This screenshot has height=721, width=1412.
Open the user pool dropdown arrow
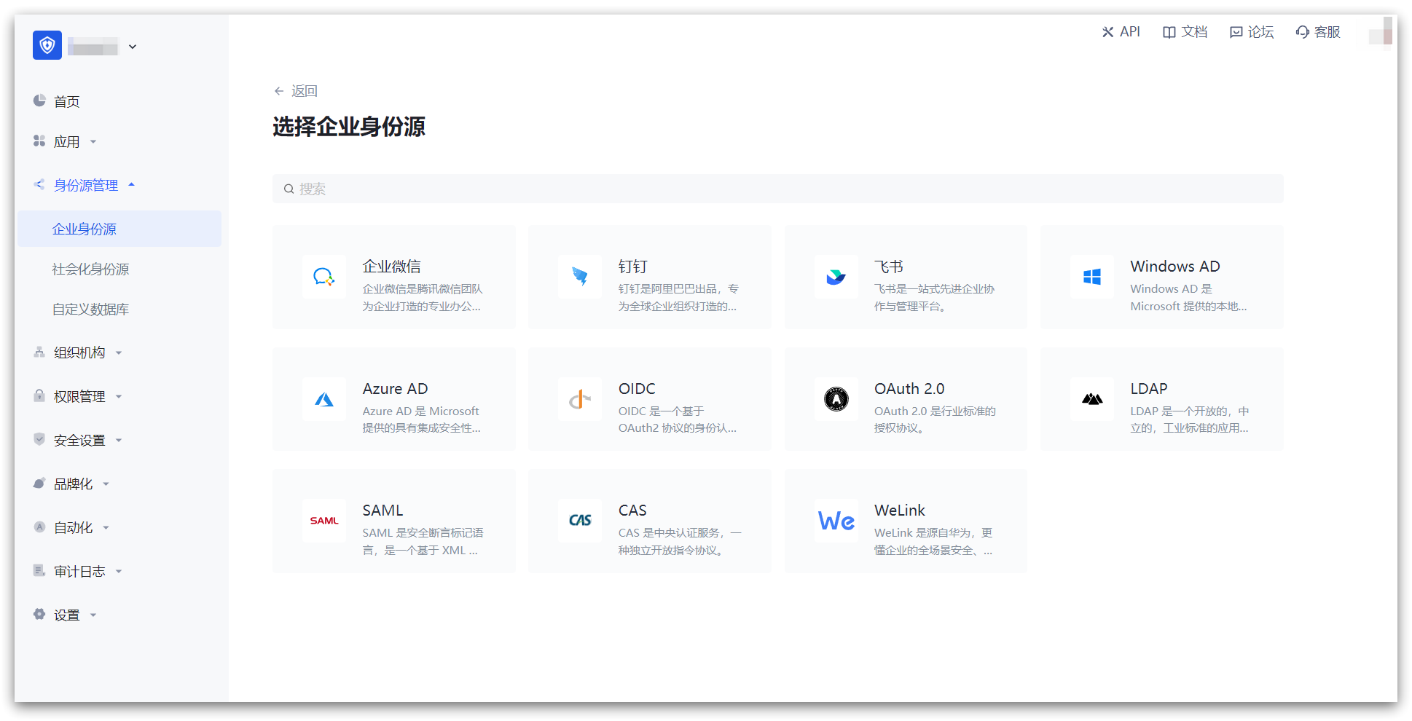coord(133,47)
